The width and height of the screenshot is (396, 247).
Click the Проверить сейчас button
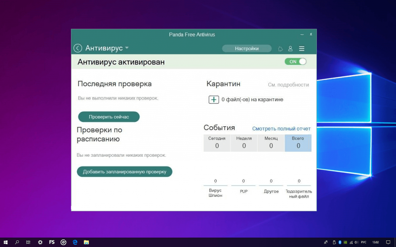click(x=109, y=117)
